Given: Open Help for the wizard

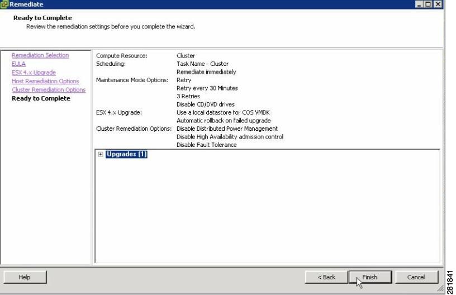Looking at the screenshot, I should [25, 277].
